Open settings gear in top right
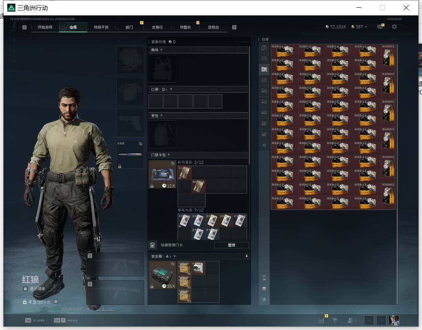Screen dimensions: 422x330 pyautogui.click(x=394, y=27)
